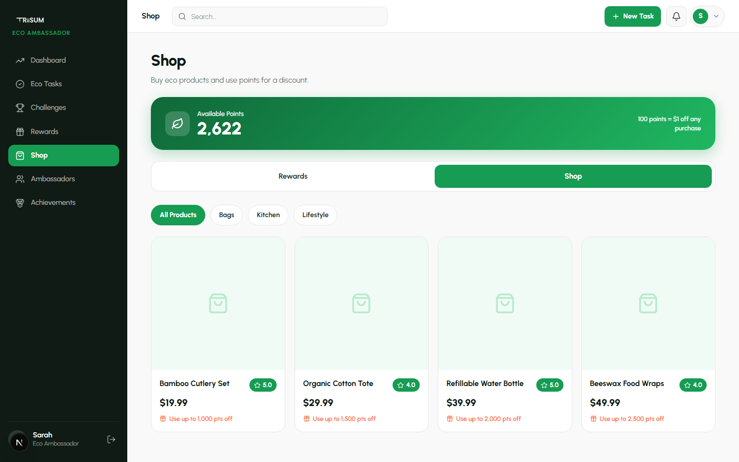This screenshot has width=739, height=462.
Task: Filter products by Bags
Action: tap(226, 215)
